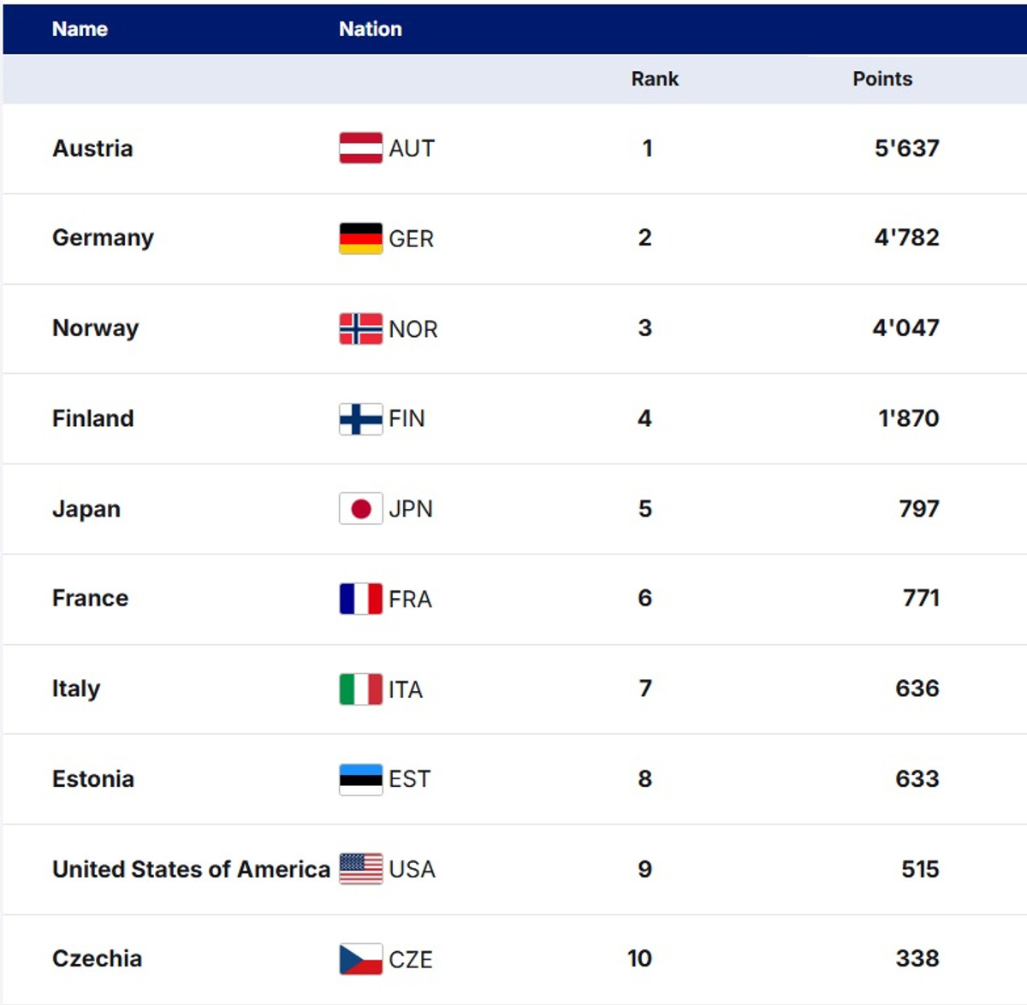
Task: Click the Estonia flag icon
Action: (x=360, y=779)
